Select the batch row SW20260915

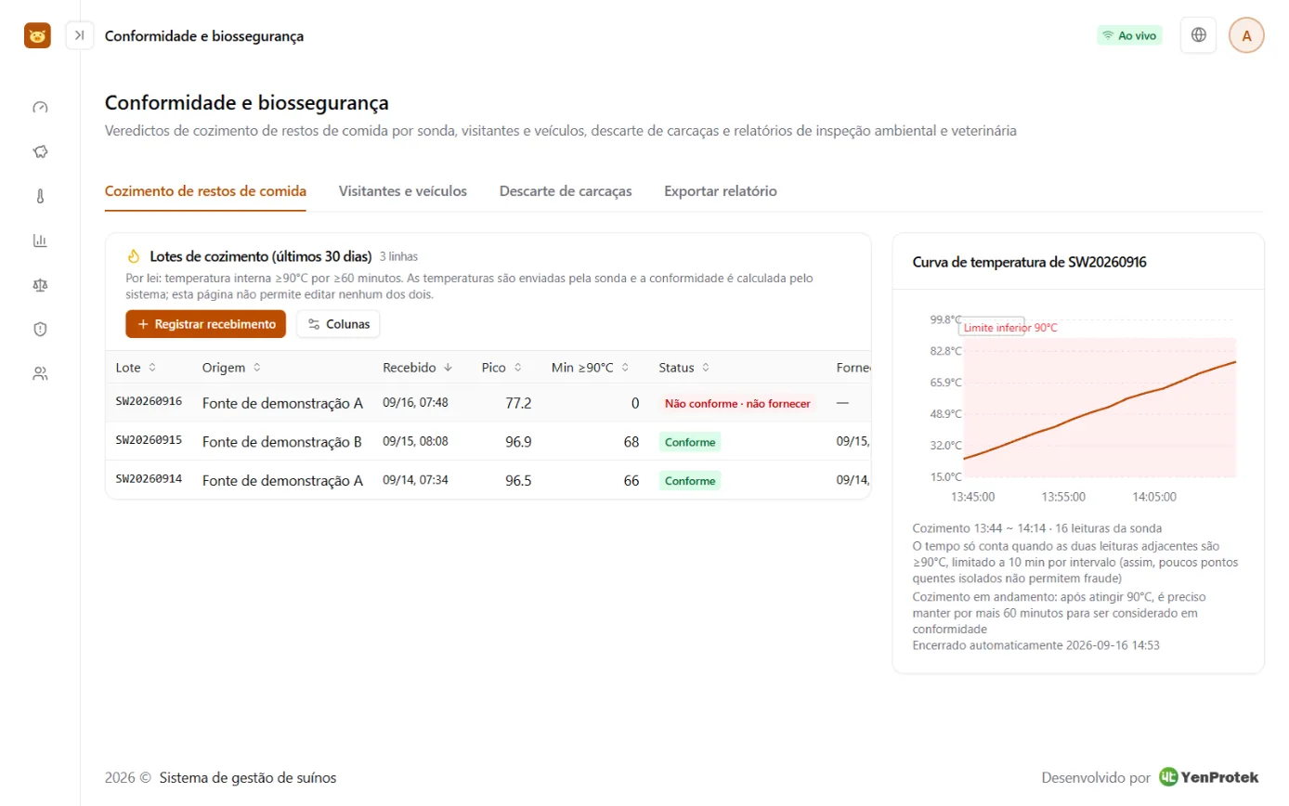tap(488, 442)
